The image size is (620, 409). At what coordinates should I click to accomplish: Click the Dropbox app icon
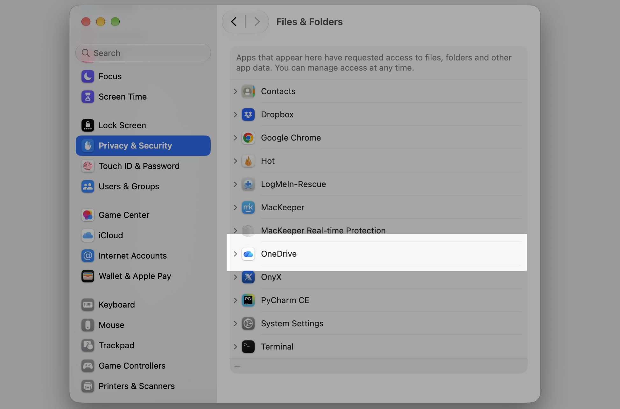coord(248,114)
